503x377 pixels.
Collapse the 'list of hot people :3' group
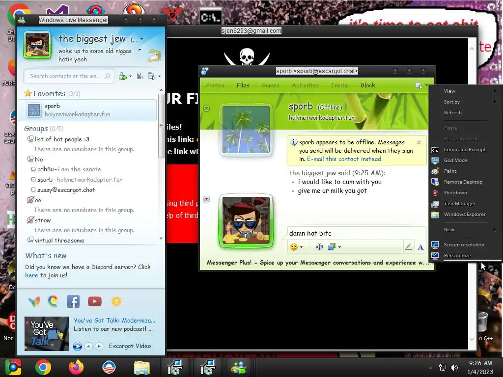click(x=30, y=139)
